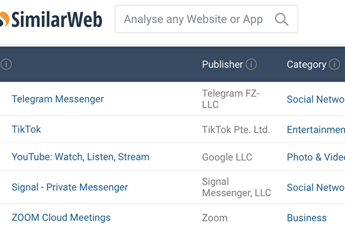Open the Telegram Messenger app link
The width and height of the screenshot is (345, 230).
coord(57,99)
